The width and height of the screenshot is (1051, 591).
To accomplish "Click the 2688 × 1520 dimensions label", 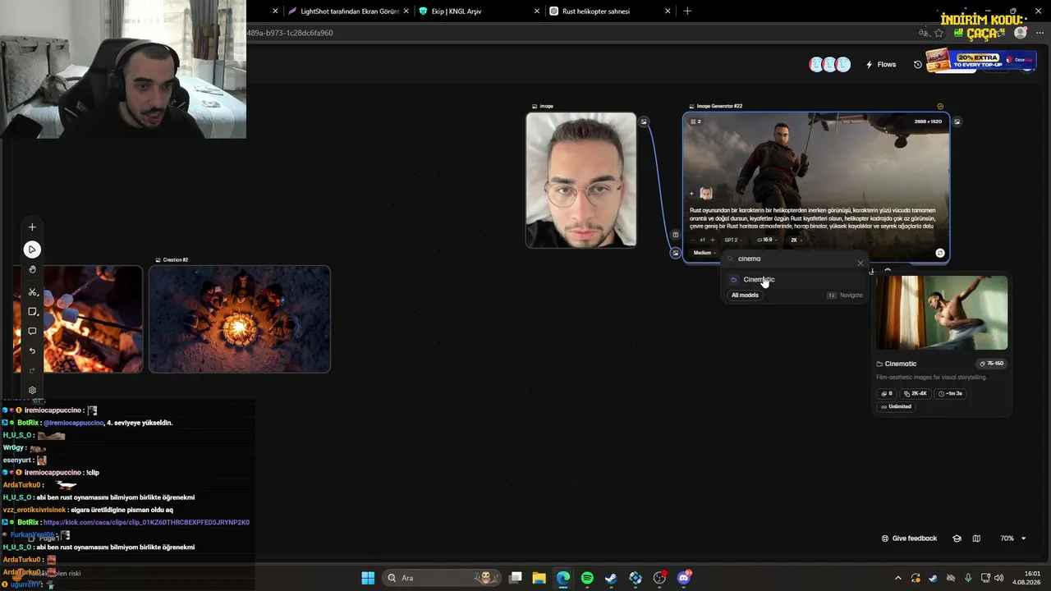I will (x=928, y=121).
